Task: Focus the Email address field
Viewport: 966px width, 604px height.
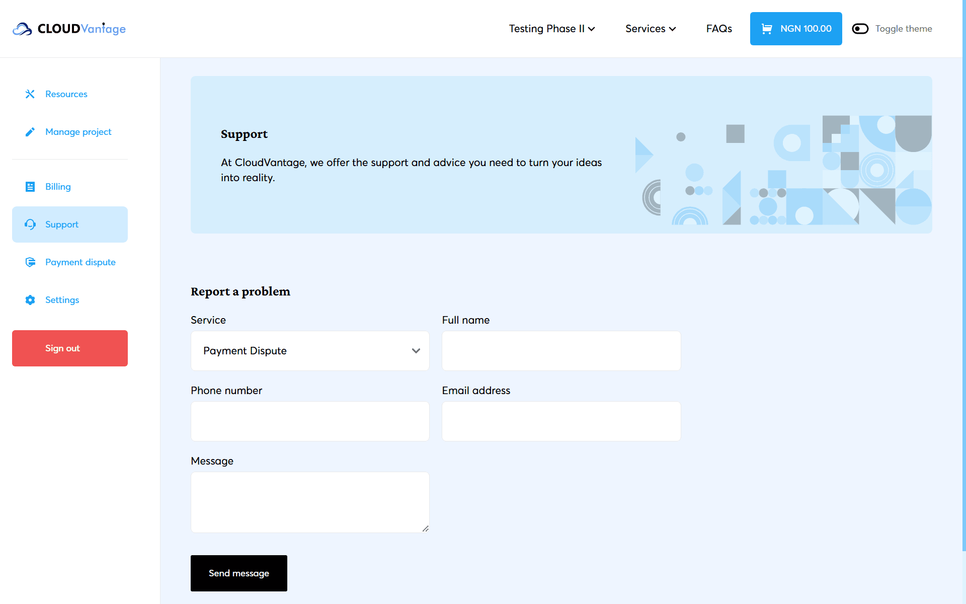Action: click(561, 421)
